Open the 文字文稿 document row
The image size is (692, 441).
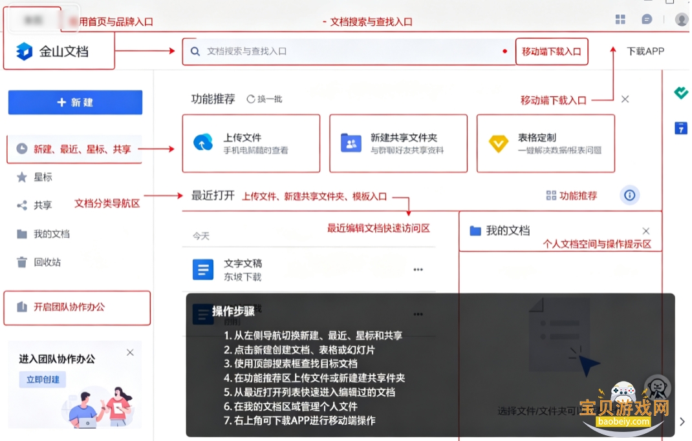point(309,270)
